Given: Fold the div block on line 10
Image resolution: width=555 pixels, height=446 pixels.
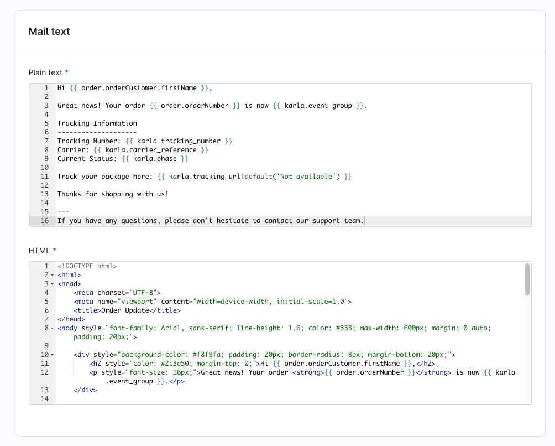Looking at the screenshot, I should [x=52, y=354].
